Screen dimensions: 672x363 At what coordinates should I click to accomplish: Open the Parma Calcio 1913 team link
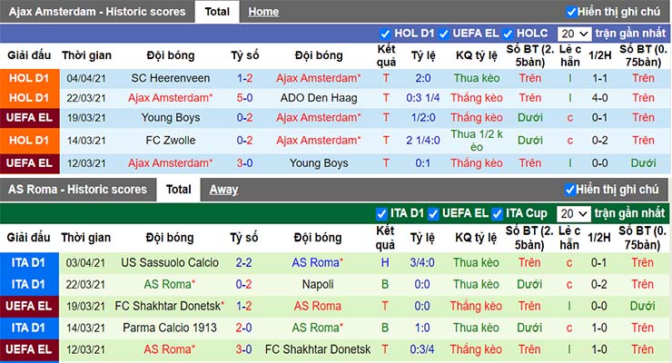tap(169, 328)
